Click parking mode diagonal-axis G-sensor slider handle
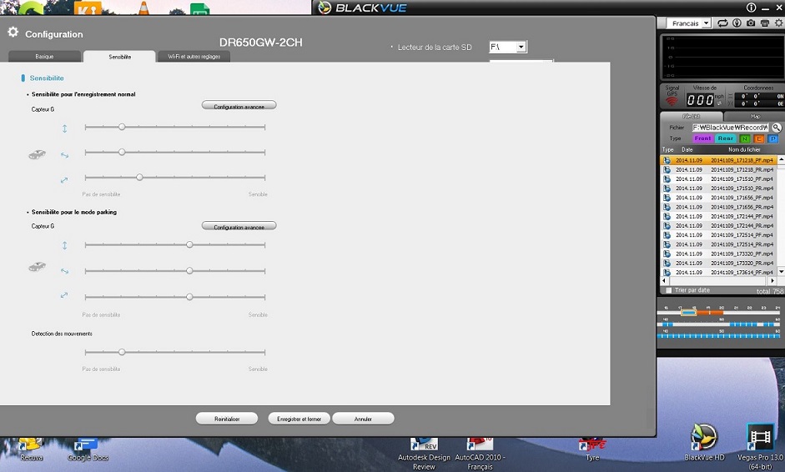 point(189,297)
